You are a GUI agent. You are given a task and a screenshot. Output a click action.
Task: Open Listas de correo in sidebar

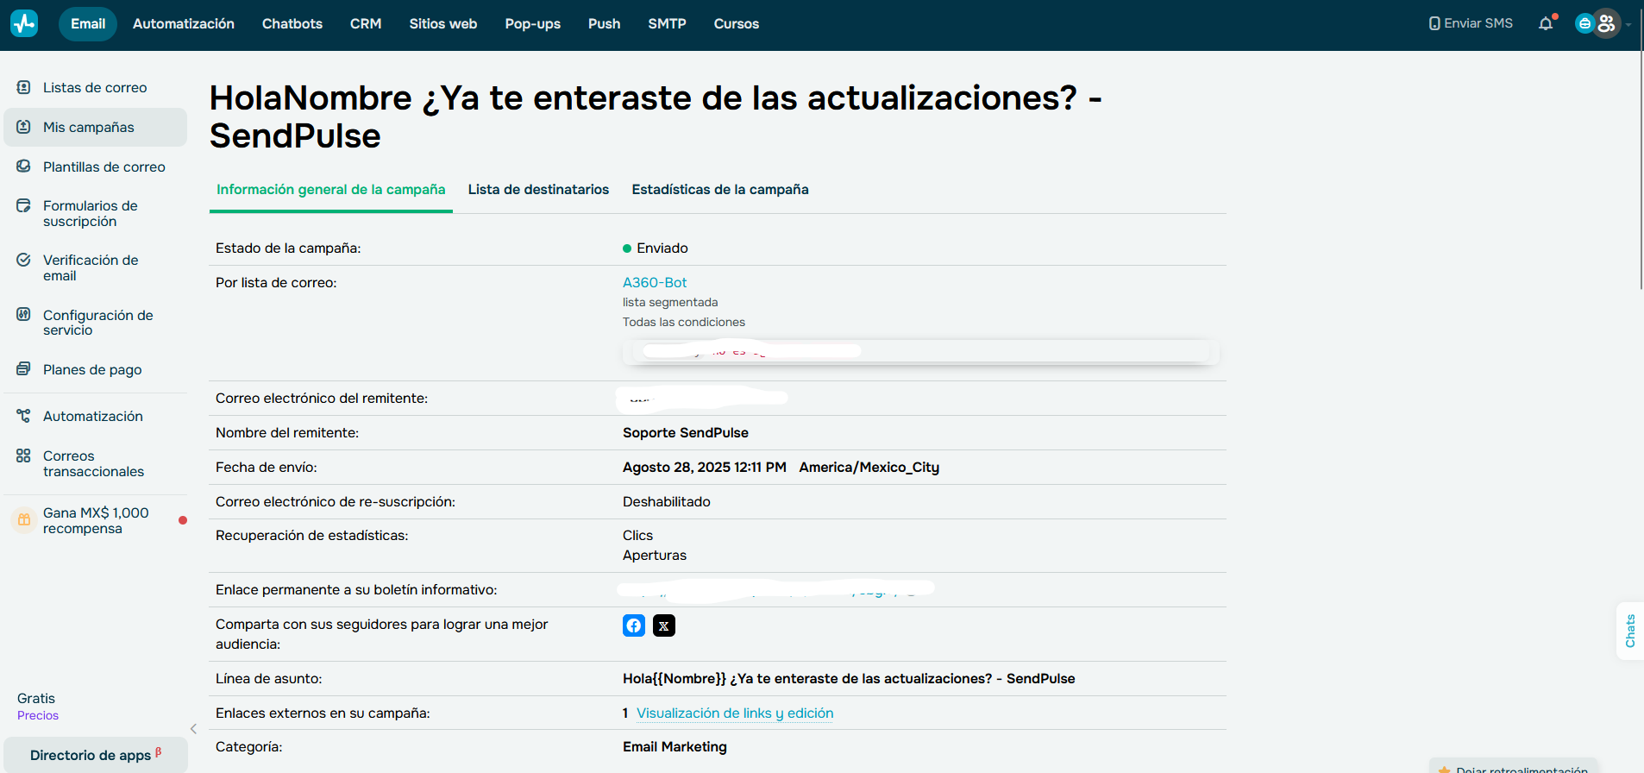pos(95,87)
